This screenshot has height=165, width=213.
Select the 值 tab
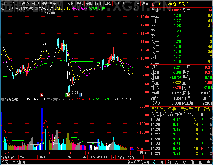(192, 162)
